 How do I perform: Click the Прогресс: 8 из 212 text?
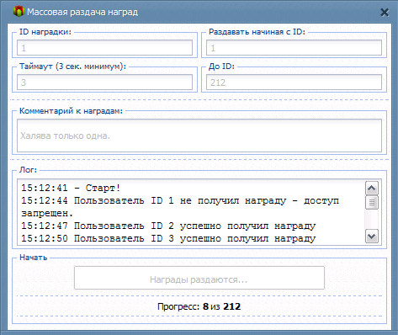(199, 306)
